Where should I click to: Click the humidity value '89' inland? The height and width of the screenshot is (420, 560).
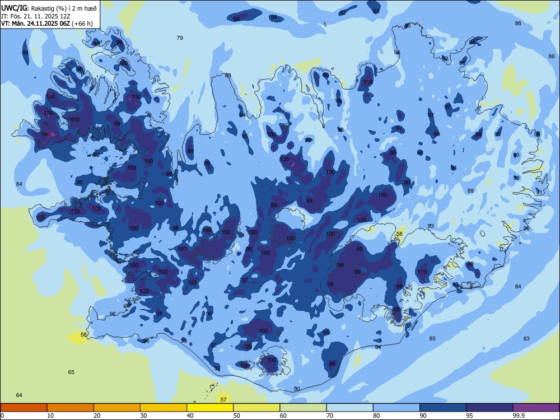point(470,191)
